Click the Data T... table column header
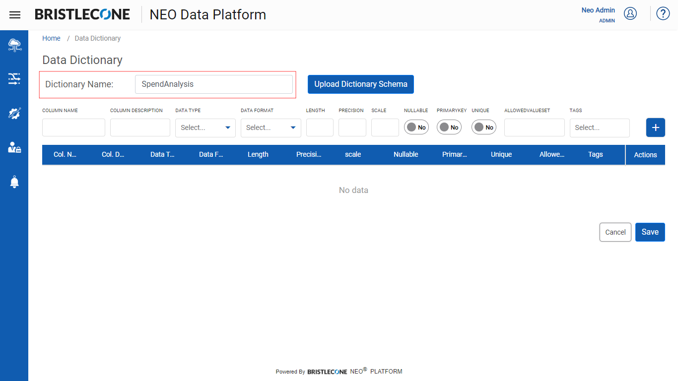Screen dimensions: 678x381 point(162,154)
